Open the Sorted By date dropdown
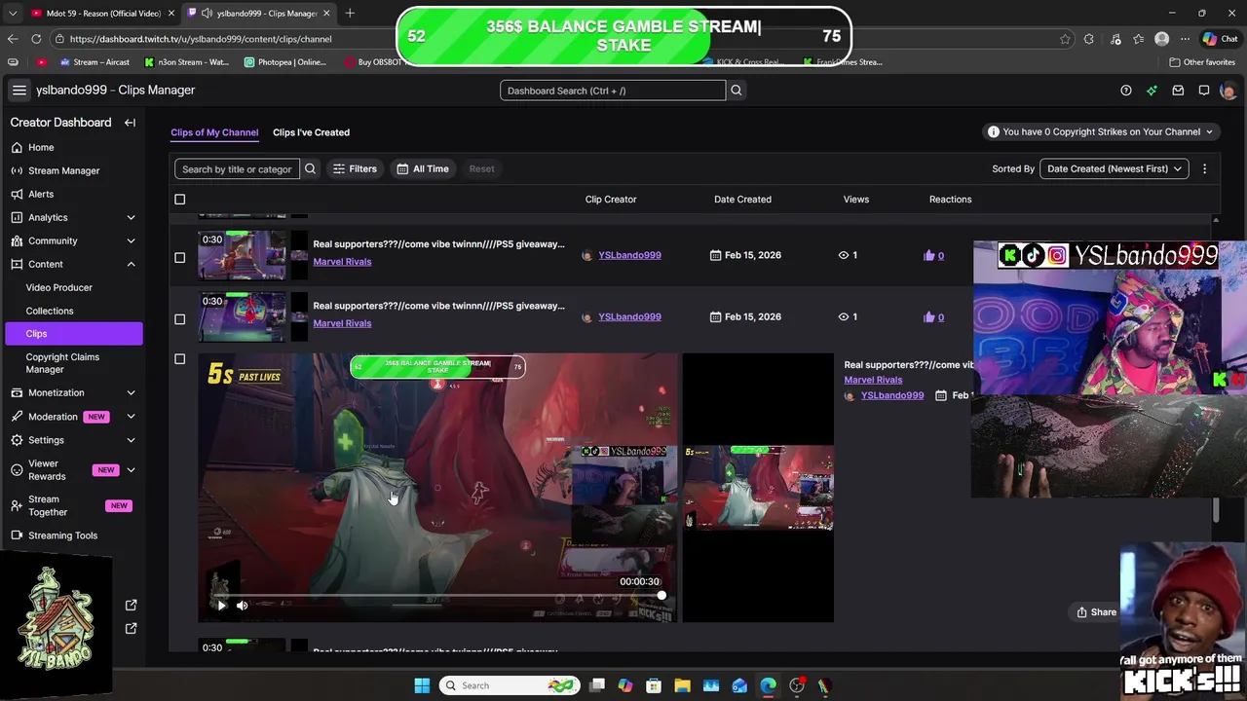Image resolution: width=1247 pixels, height=701 pixels. tap(1115, 168)
